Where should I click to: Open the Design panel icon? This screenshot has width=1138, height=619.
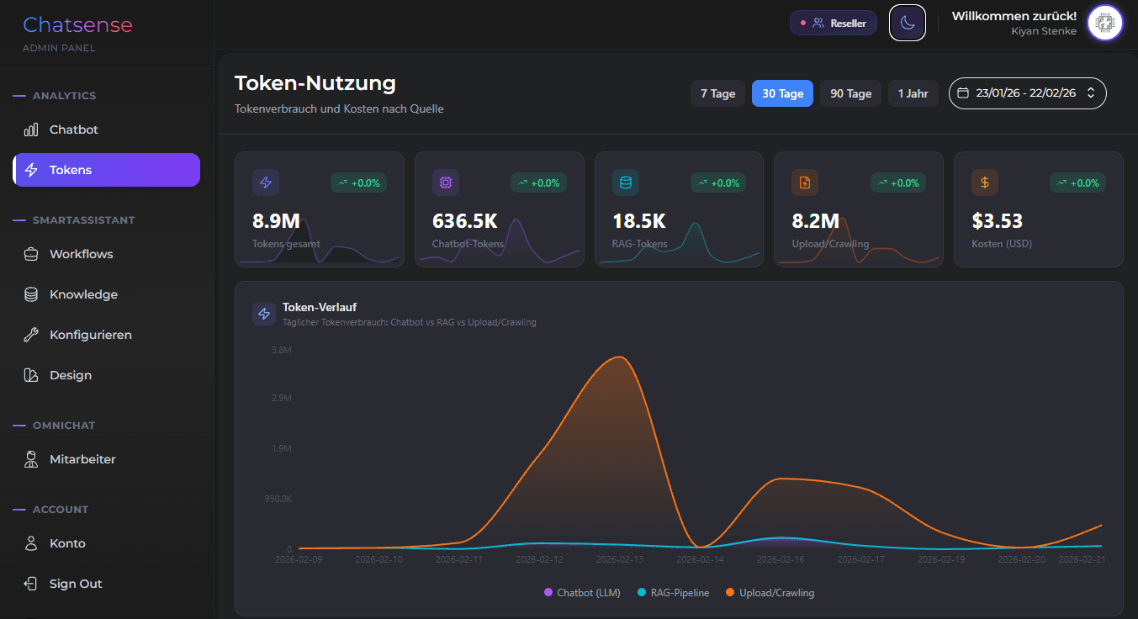(30, 375)
